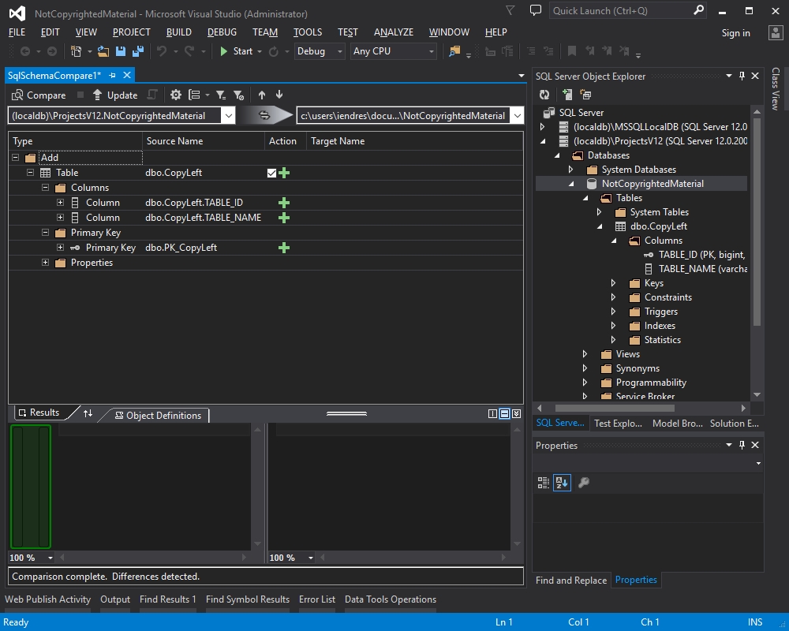
Task: Click the account avatar icon
Action: pos(776,32)
